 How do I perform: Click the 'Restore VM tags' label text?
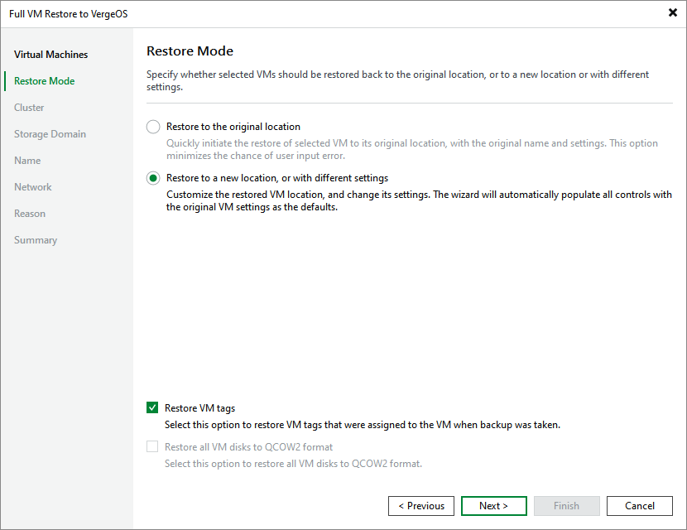point(199,408)
